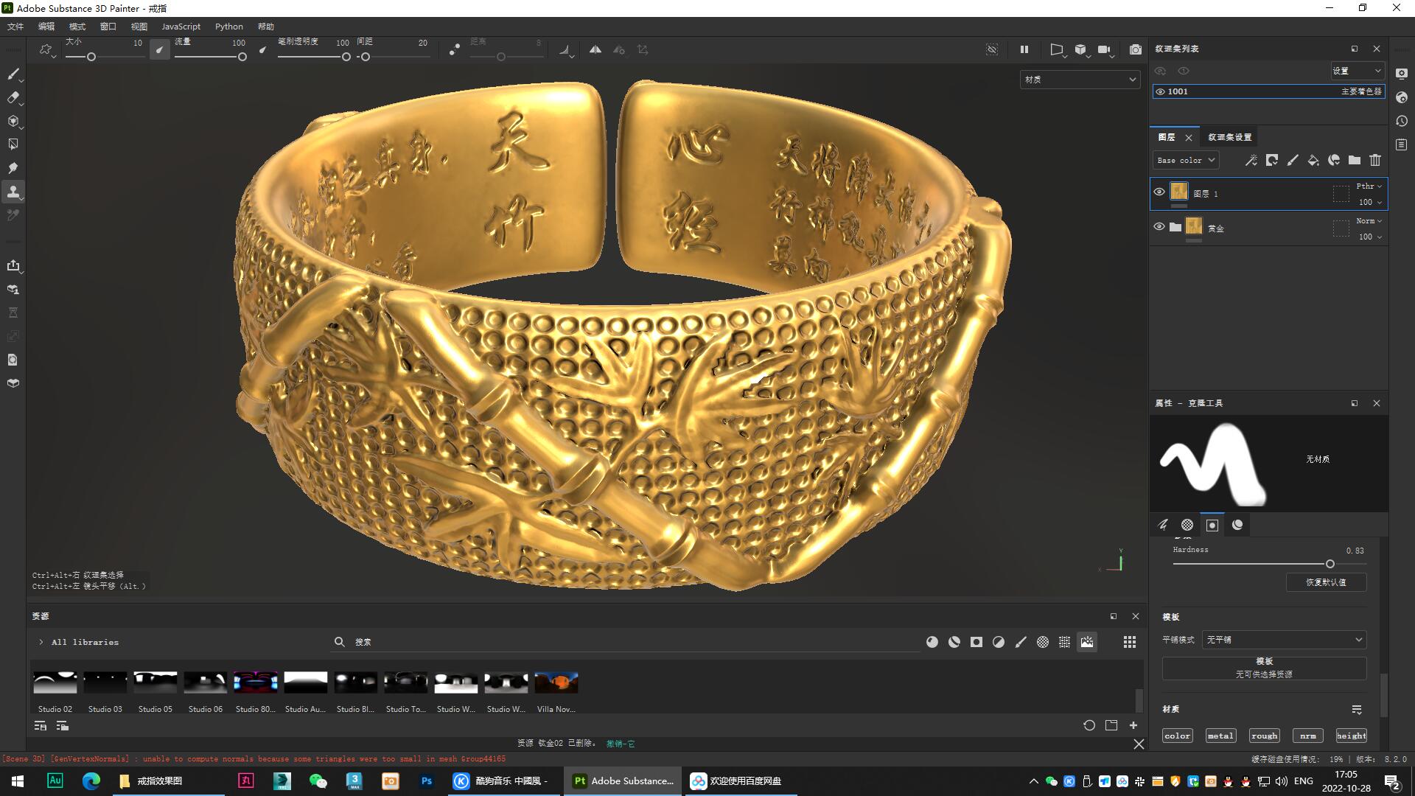Open the camera snapshot icon in viewport toolbar

1135,49
